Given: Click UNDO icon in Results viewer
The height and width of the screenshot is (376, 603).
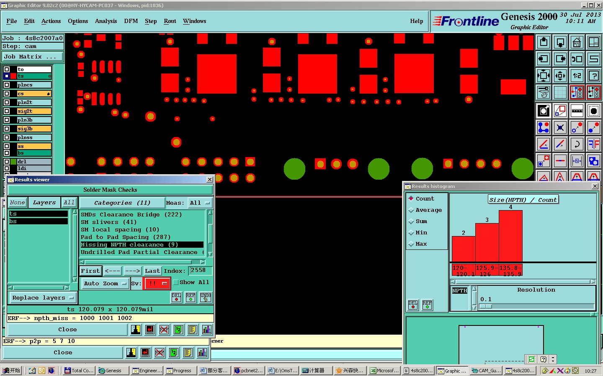Looking at the screenshot, I should tap(206, 297).
